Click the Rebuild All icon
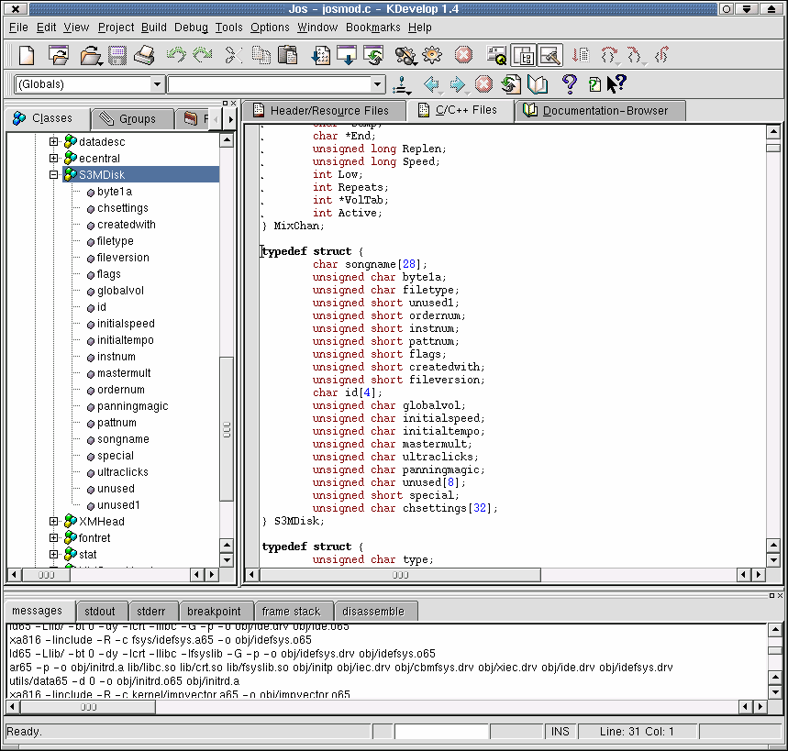The width and height of the screenshot is (788, 751). click(373, 55)
